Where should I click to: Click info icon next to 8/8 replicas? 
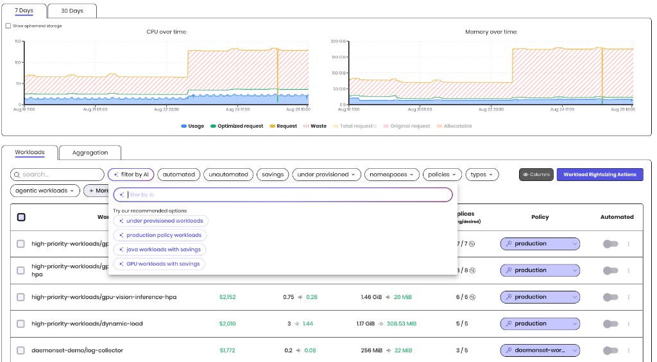[x=472, y=271]
